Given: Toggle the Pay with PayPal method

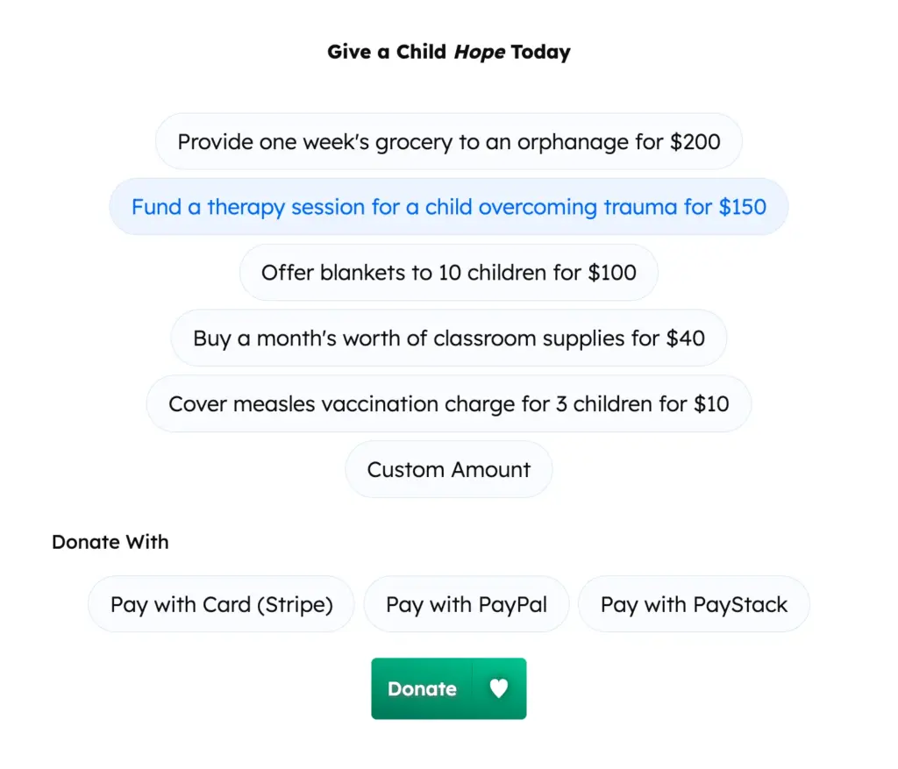Looking at the screenshot, I should (x=467, y=604).
